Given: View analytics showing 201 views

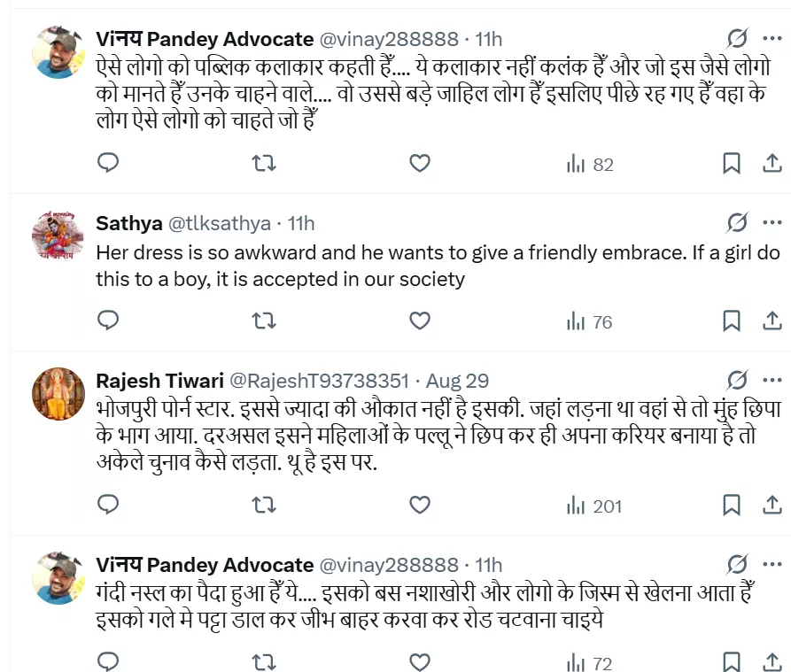Looking at the screenshot, I should click(x=593, y=506).
